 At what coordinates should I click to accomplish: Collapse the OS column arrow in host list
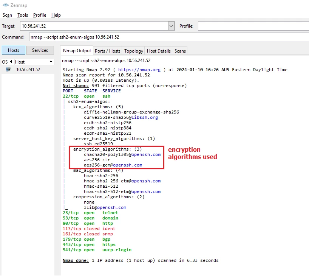pos(11,62)
